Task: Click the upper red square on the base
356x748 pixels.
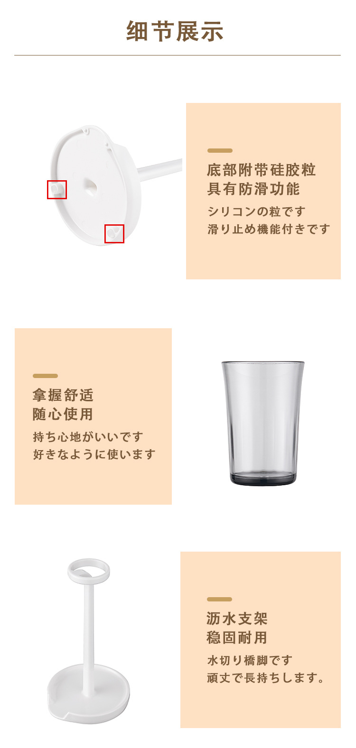Action: click(57, 190)
